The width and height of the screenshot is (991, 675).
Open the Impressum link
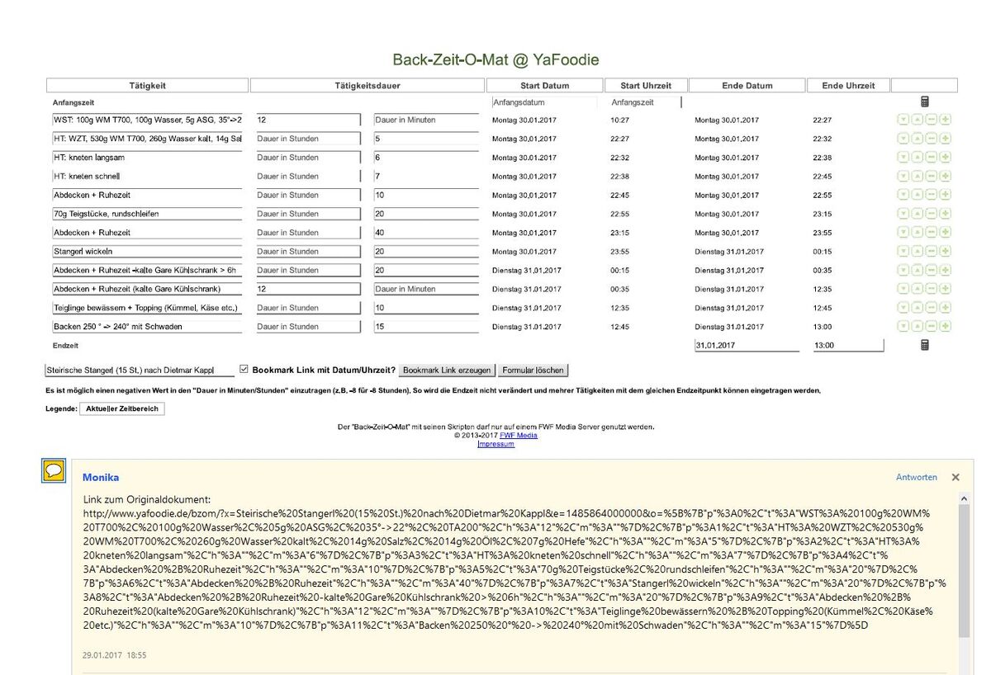tap(496, 444)
